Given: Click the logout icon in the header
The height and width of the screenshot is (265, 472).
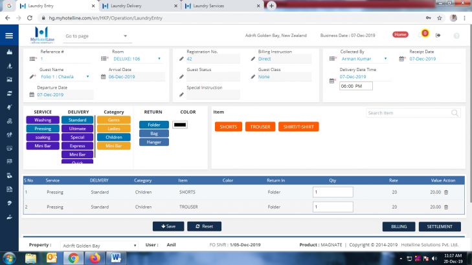Looking at the screenshot, I should coord(438,35).
